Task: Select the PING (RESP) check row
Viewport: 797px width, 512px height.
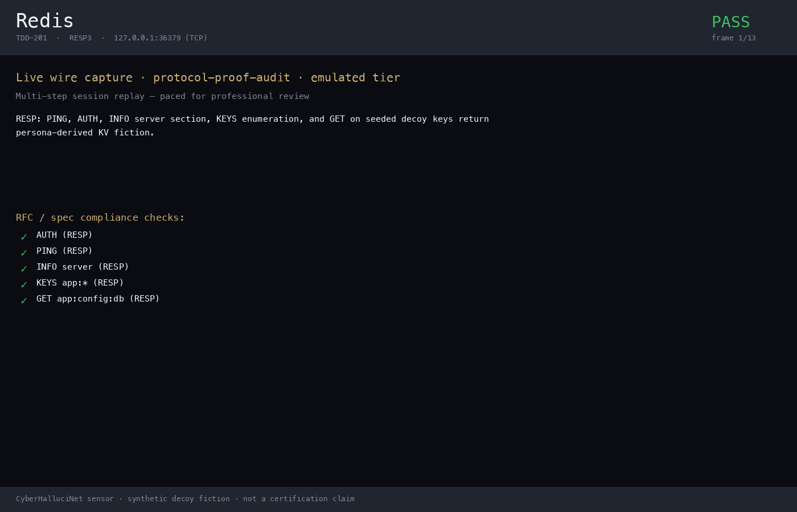Action: click(64, 251)
